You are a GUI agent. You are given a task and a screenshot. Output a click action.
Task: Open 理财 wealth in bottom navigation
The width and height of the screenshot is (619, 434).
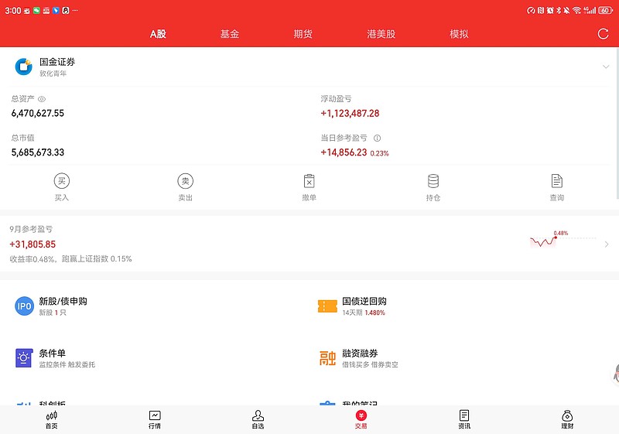(x=567, y=420)
